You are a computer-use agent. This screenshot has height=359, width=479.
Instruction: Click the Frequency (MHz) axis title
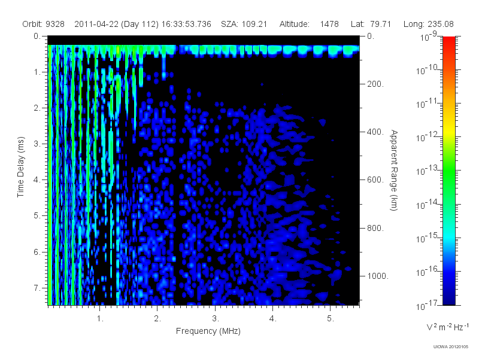[208, 331]
